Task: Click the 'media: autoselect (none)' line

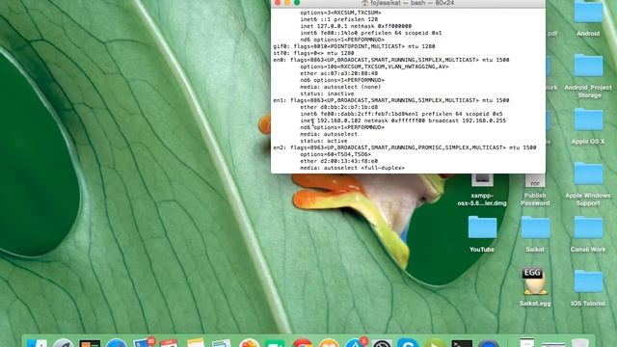Action: [x=340, y=87]
